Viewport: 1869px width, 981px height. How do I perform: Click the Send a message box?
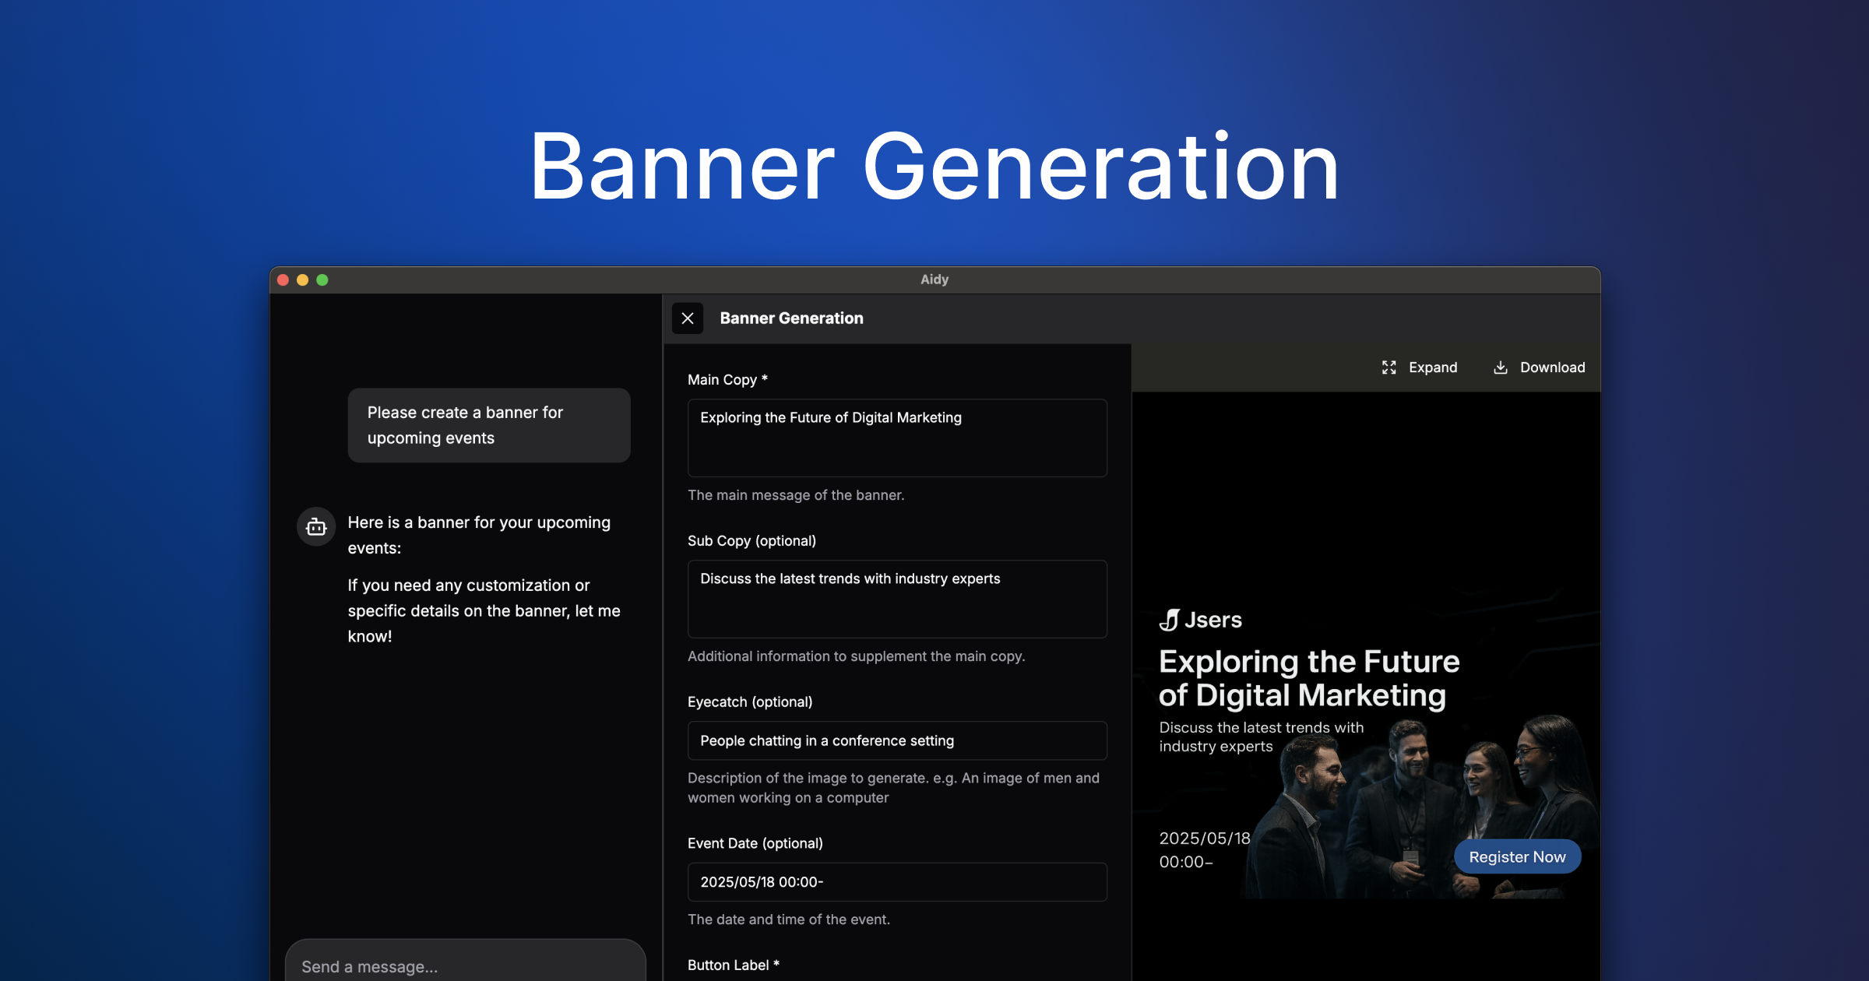pyautogui.click(x=465, y=966)
